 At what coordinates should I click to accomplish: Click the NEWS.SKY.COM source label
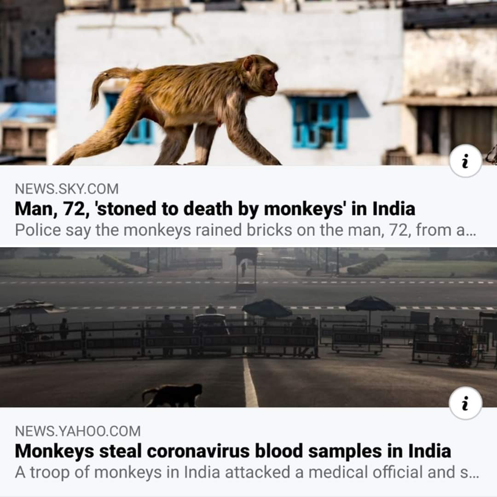point(67,189)
